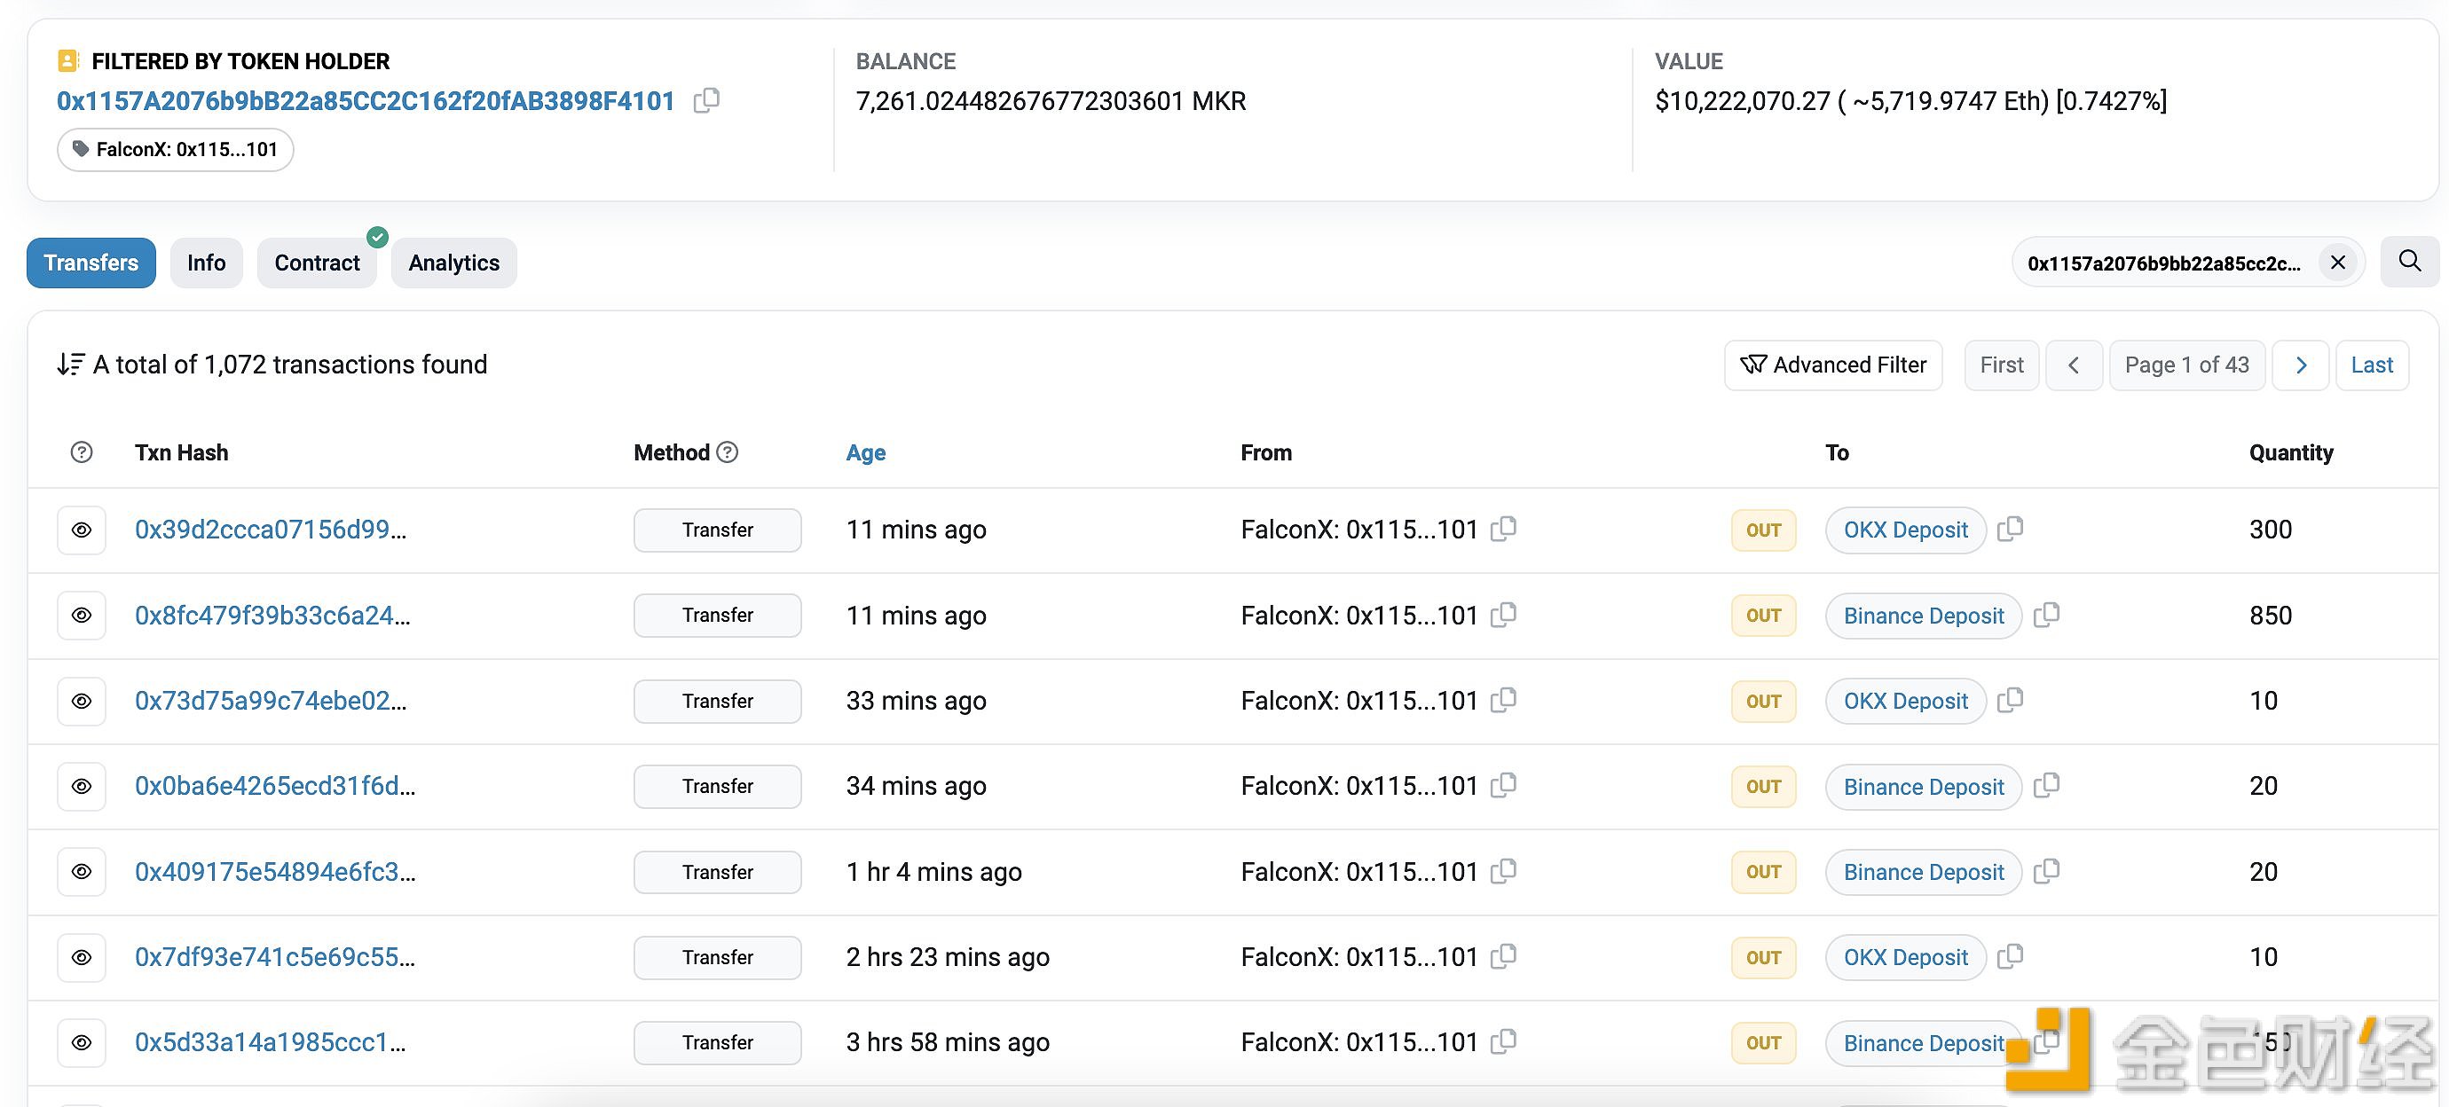
Task: Click OUT badge in 300 quantity row
Action: [x=1762, y=530]
